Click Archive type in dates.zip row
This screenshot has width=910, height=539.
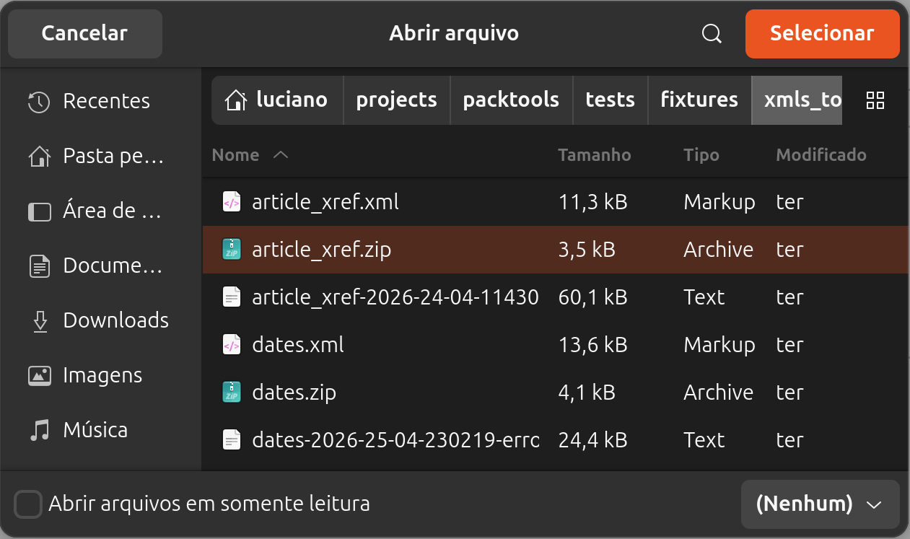point(719,393)
